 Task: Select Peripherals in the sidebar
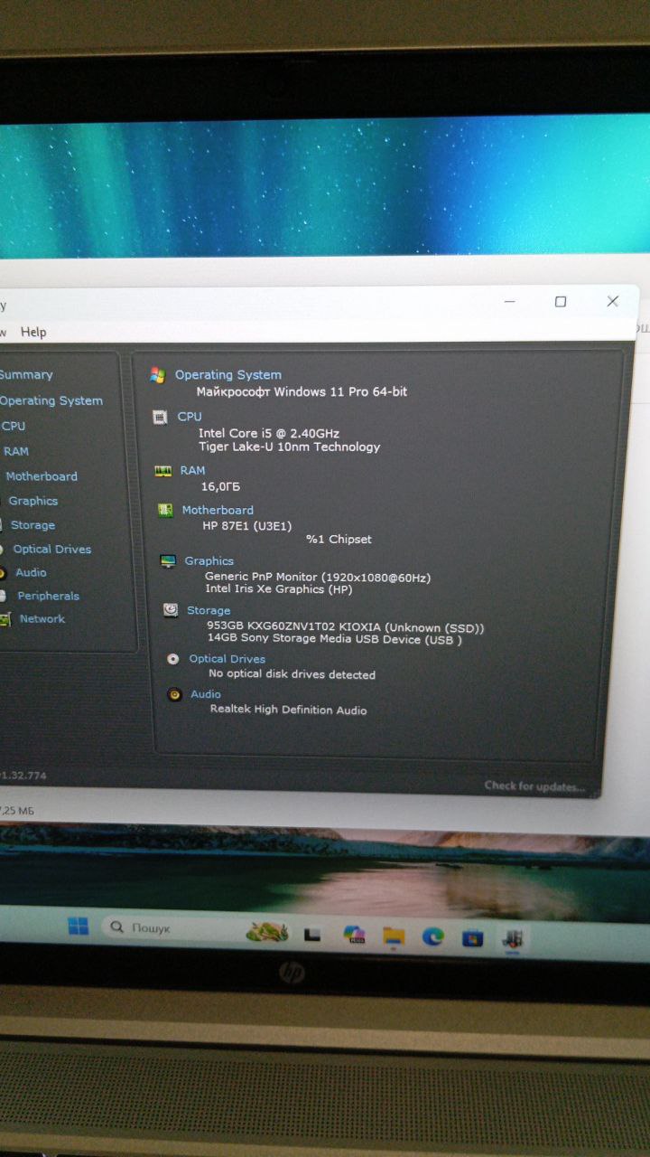point(48,596)
